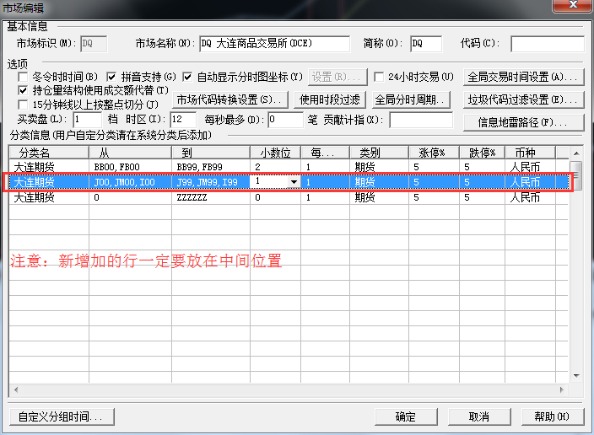Image resolution: width=594 pixels, height=435 pixels.
Task: Focus the 简称 input field
Action: coord(426,44)
